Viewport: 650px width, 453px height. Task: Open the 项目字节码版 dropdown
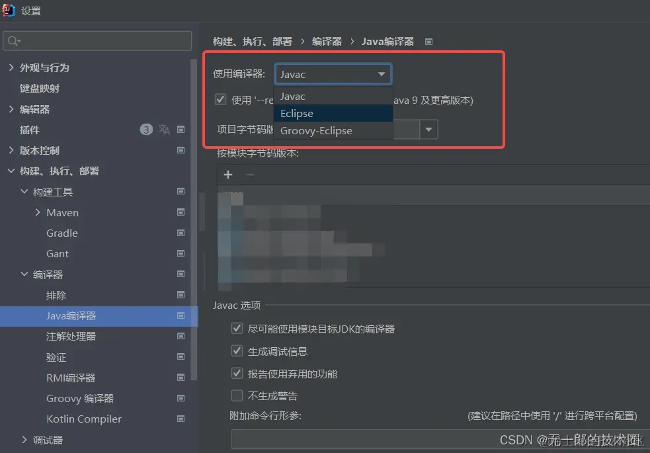tap(429, 129)
